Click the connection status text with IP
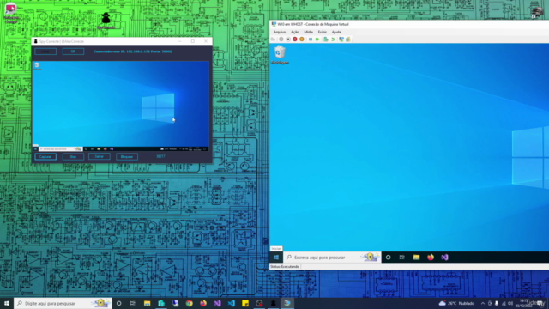The image size is (549, 309). [x=133, y=51]
